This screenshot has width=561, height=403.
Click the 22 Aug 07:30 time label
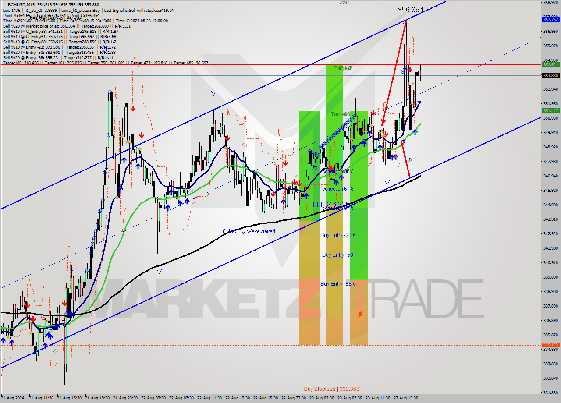[181, 398]
